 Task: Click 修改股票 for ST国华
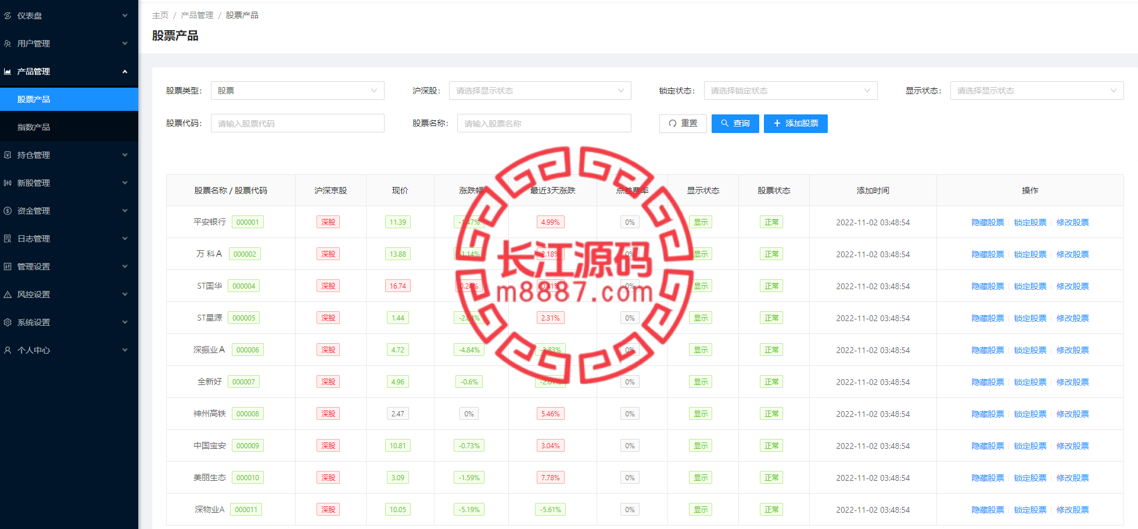point(1072,286)
